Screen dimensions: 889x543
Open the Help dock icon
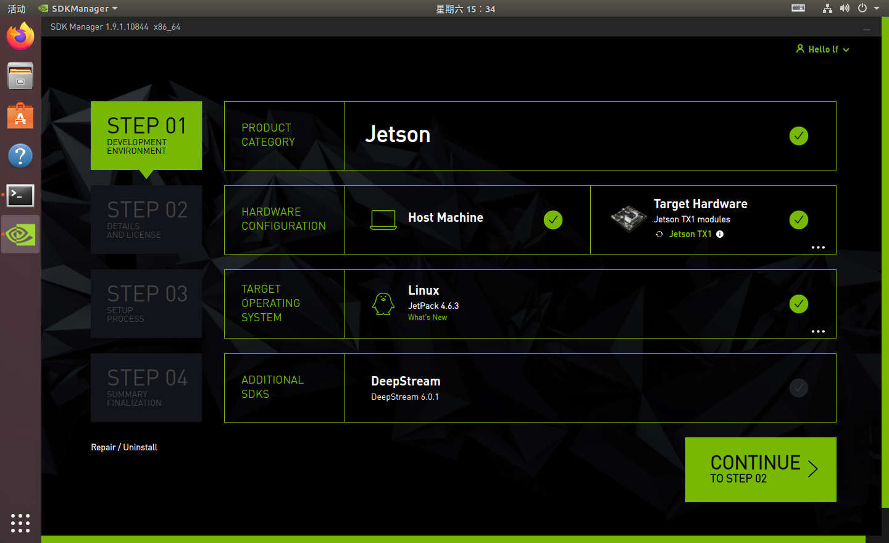pyautogui.click(x=20, y=156)
